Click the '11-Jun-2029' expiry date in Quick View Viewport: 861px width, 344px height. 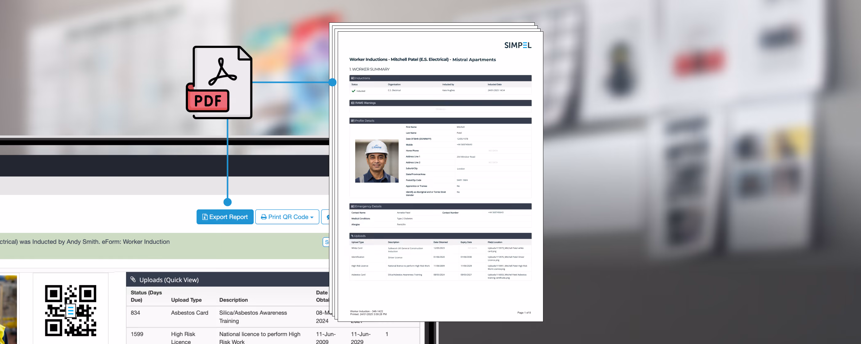click(x=361, y=338)
